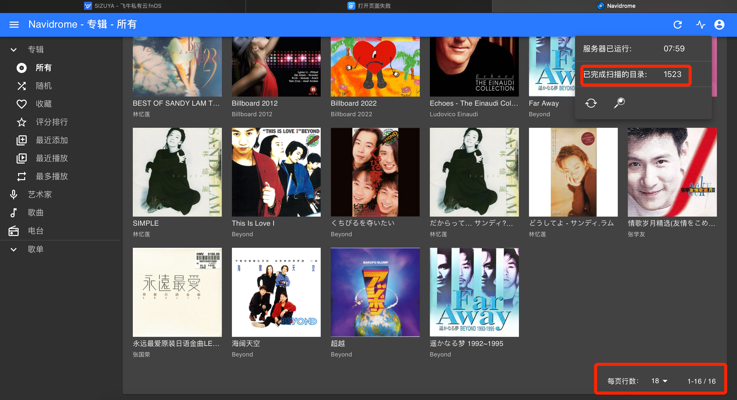Open the Billboard 2022 album title link
The width and height of the screenshot is (737, 400).
(353, 103)
